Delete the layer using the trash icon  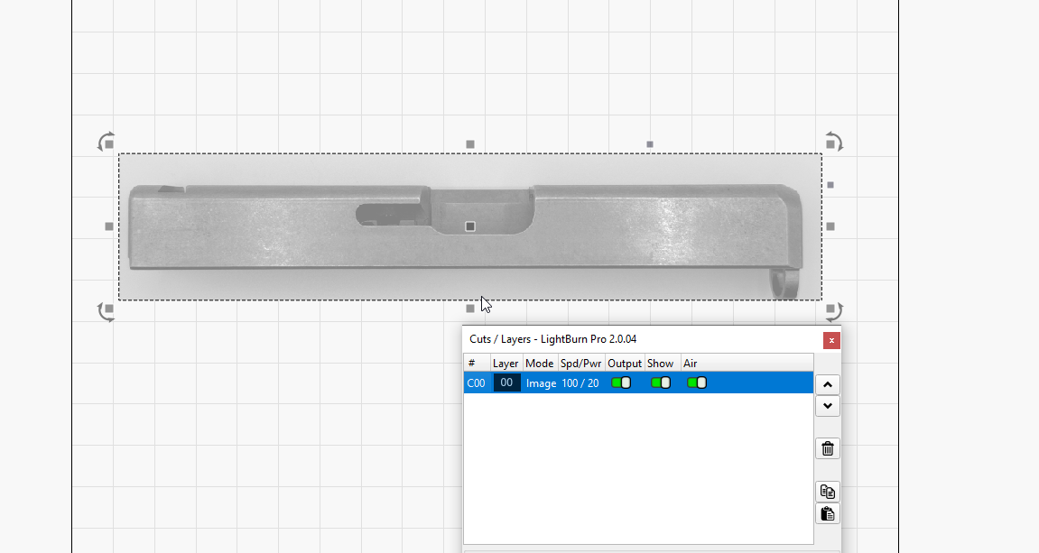[828, 448]
